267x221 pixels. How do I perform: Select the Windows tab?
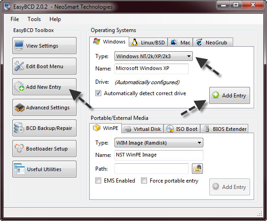point(109,42)
